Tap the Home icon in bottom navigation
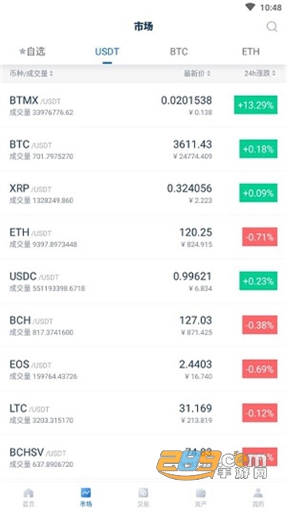Screen dimensions: 287x511 pos(29,493)
